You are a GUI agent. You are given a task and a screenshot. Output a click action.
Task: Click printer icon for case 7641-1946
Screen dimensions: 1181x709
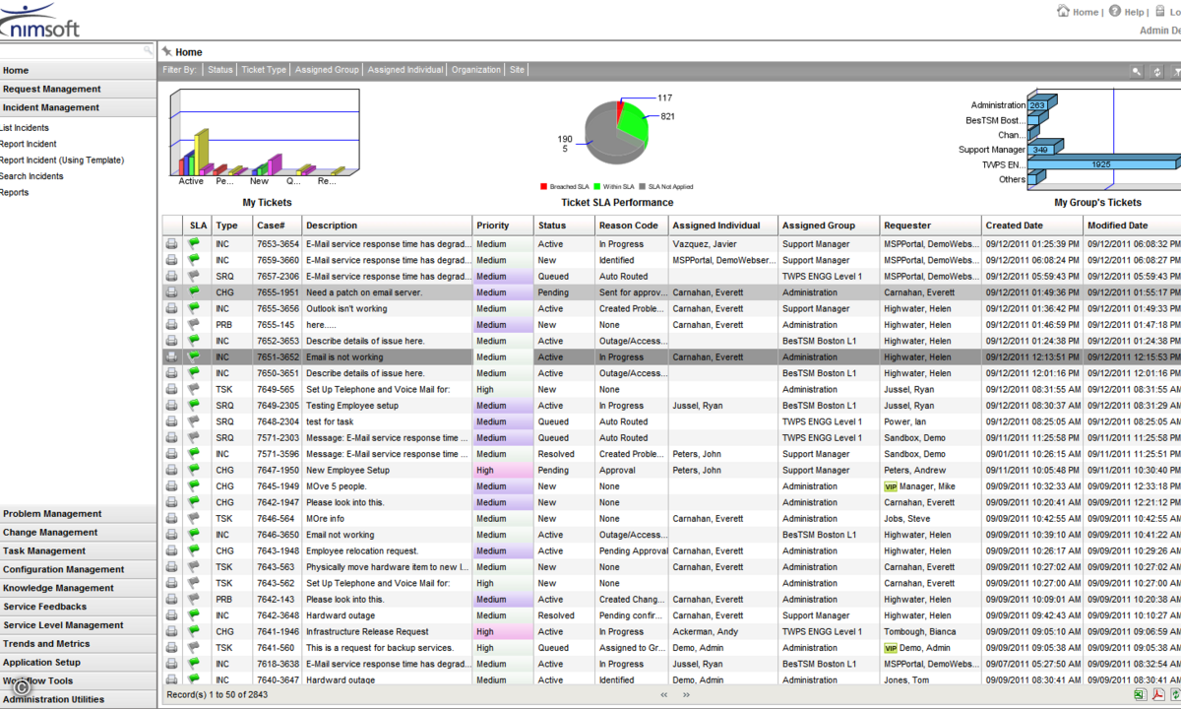(x=171, y=631)
